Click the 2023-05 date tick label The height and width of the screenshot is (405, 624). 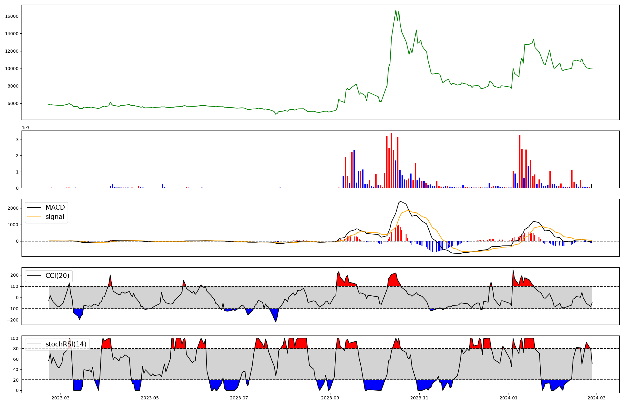(150, 398)
